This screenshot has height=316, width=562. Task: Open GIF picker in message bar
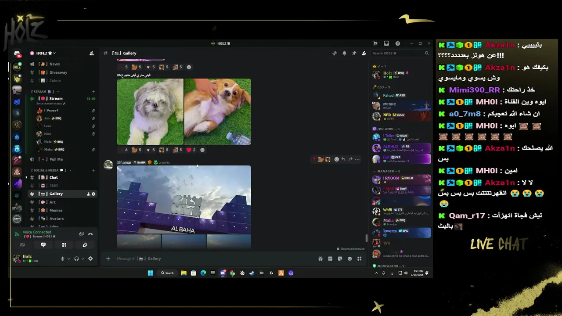[x=330, y=259]
